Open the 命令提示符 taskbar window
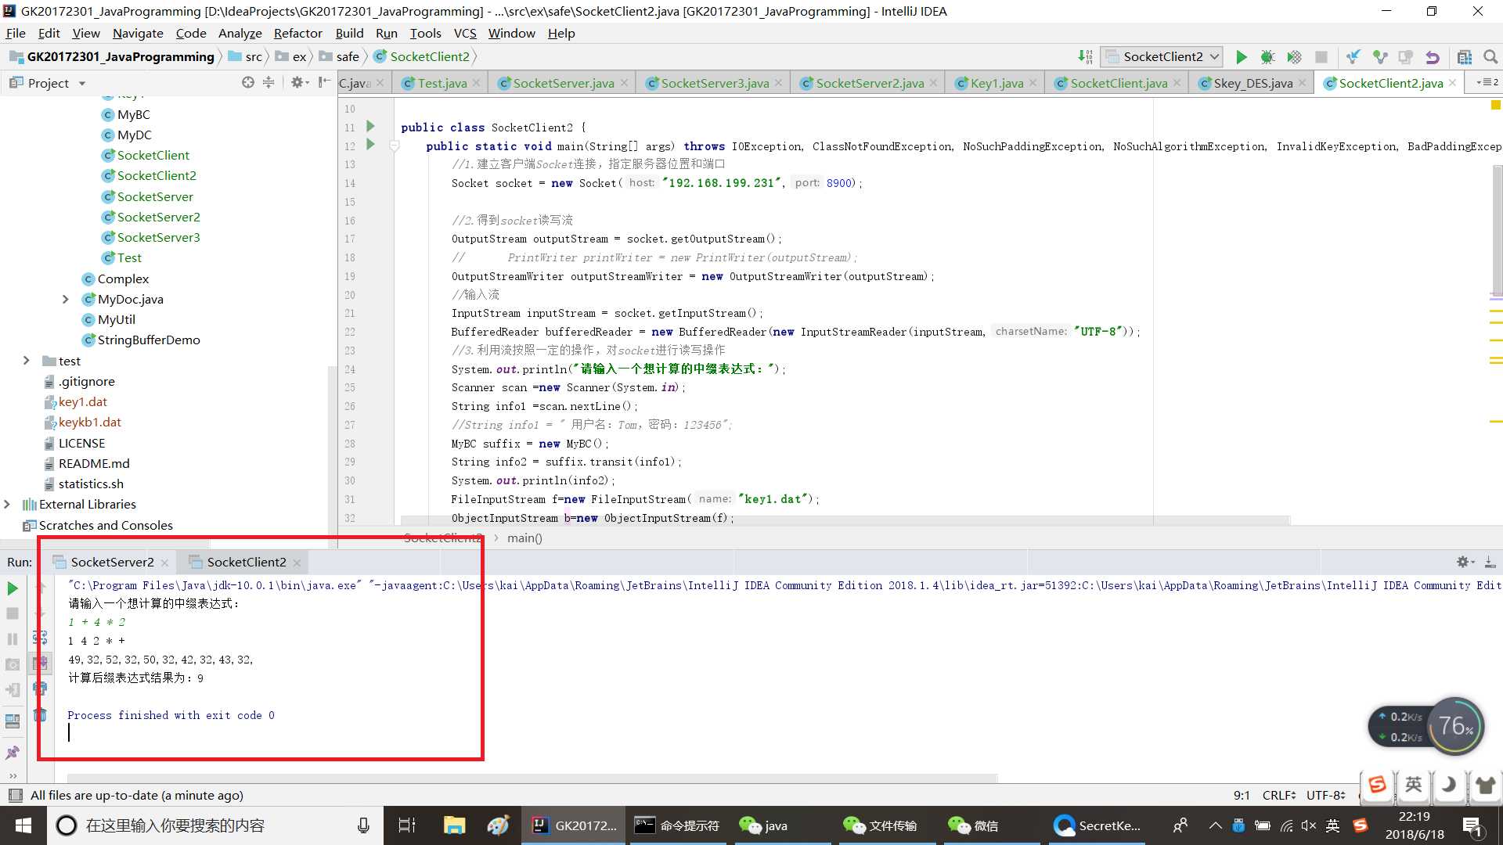The height and width of the screenshot is (845, 1503). [x=678, y=825]
